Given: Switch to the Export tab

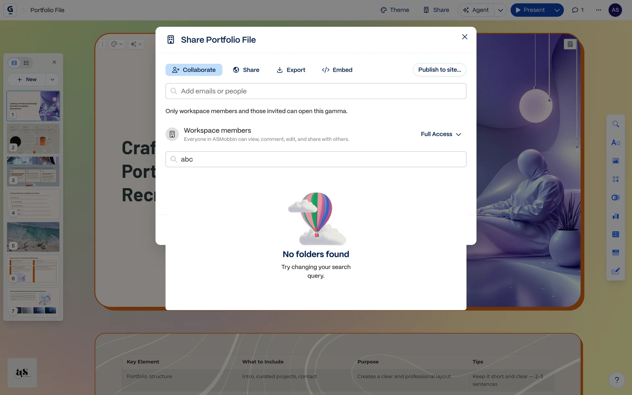Looking at the screenshot, I should (x=291, y=70).
